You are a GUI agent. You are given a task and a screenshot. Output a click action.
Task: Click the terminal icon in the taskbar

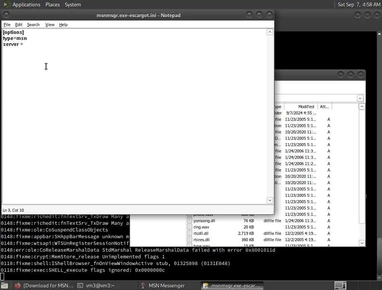coord(80,286)
